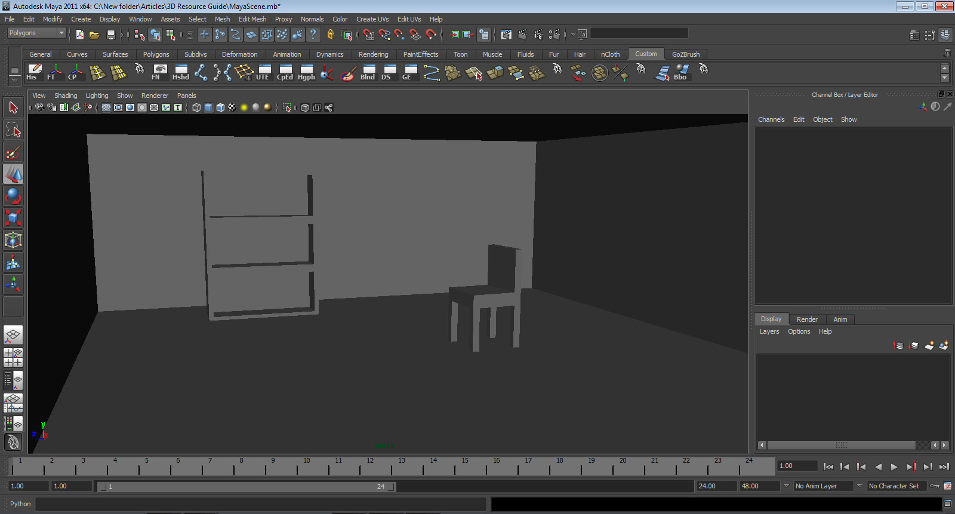
Task: Toggle the auto keyframe key button
Action: click(x=947, y=486)
